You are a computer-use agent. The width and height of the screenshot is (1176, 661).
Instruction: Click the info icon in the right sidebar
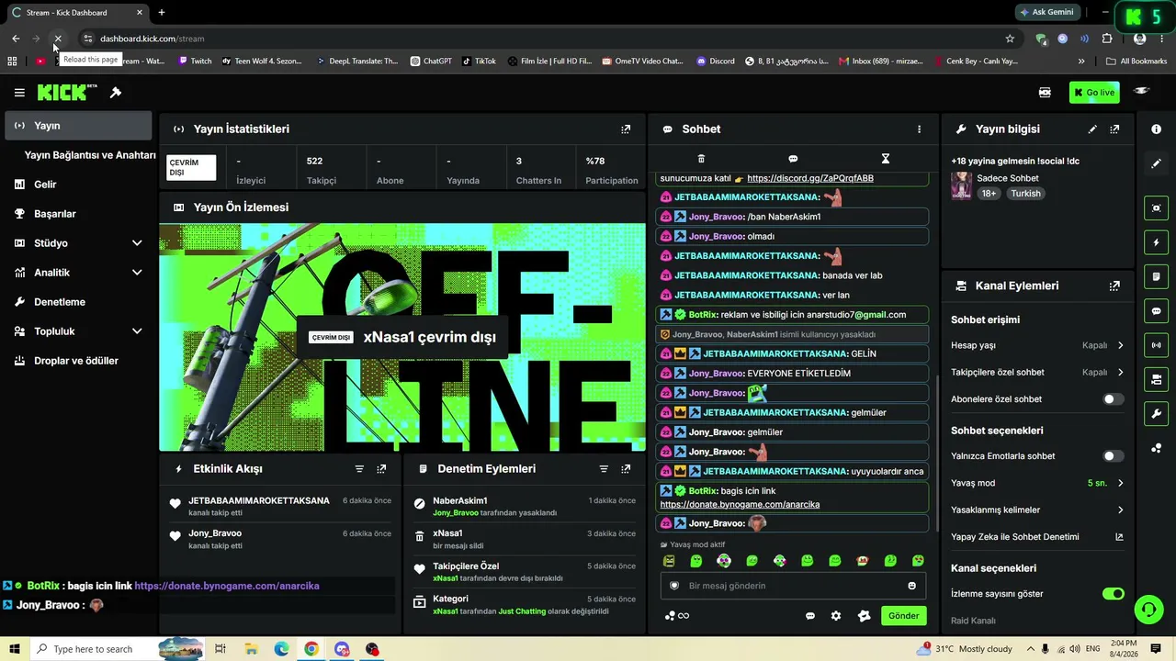tap(1157, 129)
